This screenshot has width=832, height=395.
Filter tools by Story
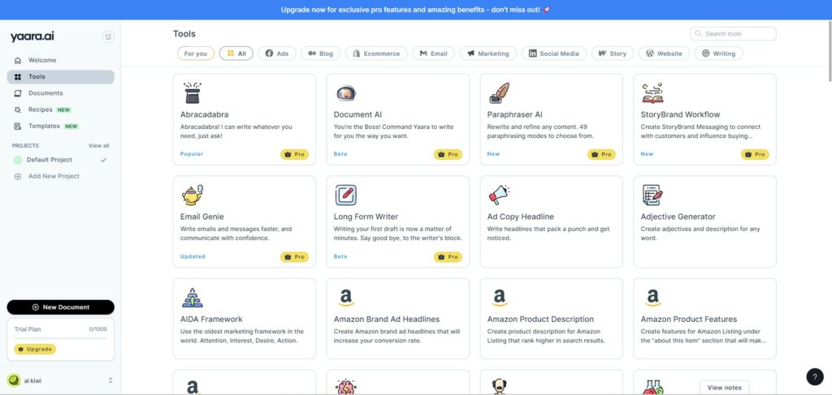coord(613,54)
